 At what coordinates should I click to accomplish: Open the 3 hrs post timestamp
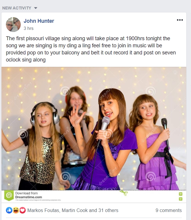[29, 28]
